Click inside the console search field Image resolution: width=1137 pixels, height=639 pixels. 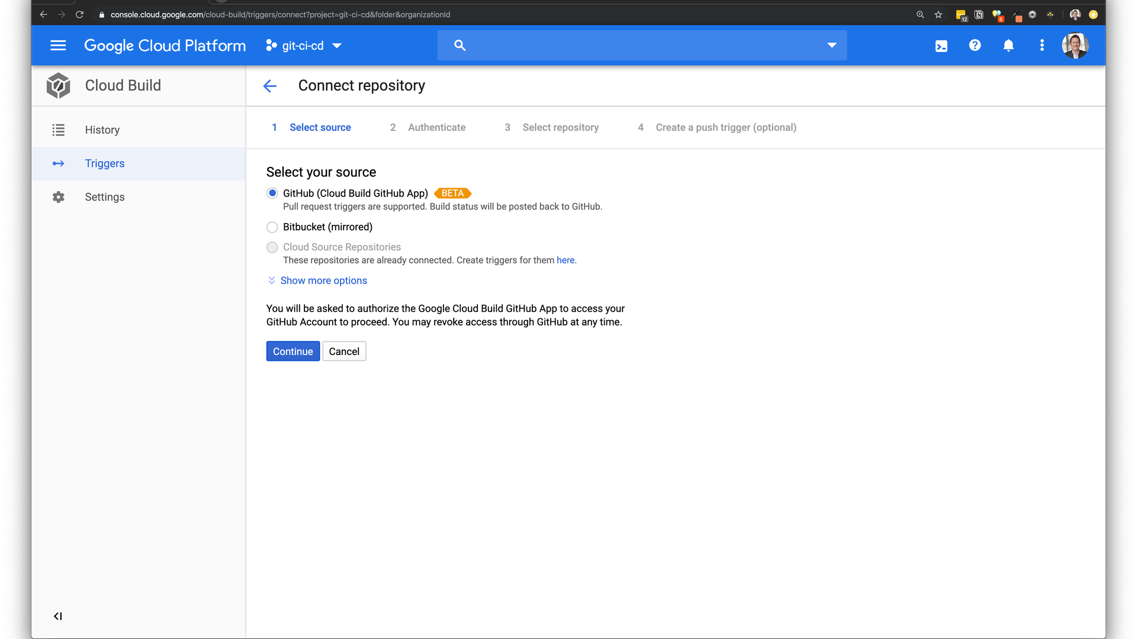640,46
